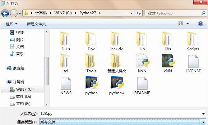Select the LICENSE file
This screenshot has height=125, width=208.
tap(193, 64)
